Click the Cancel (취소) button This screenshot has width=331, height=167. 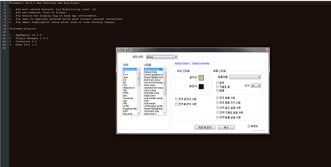point(226,127)
